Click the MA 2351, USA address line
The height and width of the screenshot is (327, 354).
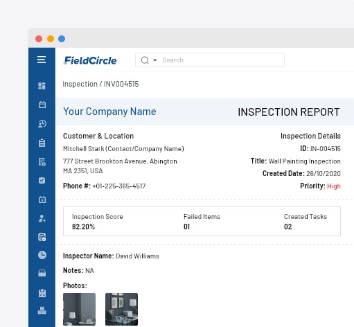click(x=83, y=171)
